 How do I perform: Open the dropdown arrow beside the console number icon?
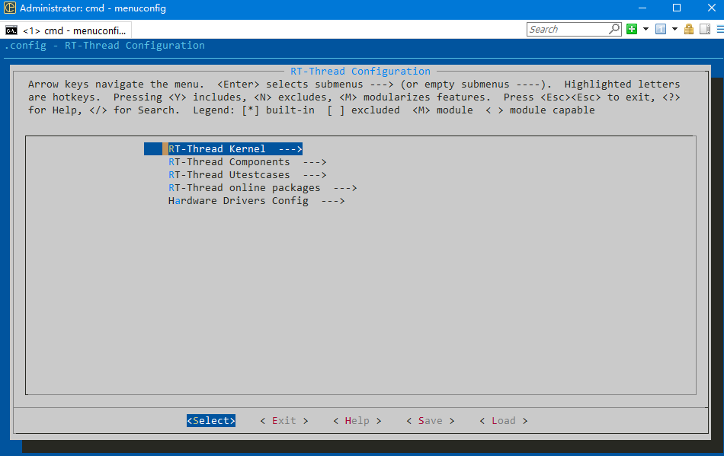(674, 29)
